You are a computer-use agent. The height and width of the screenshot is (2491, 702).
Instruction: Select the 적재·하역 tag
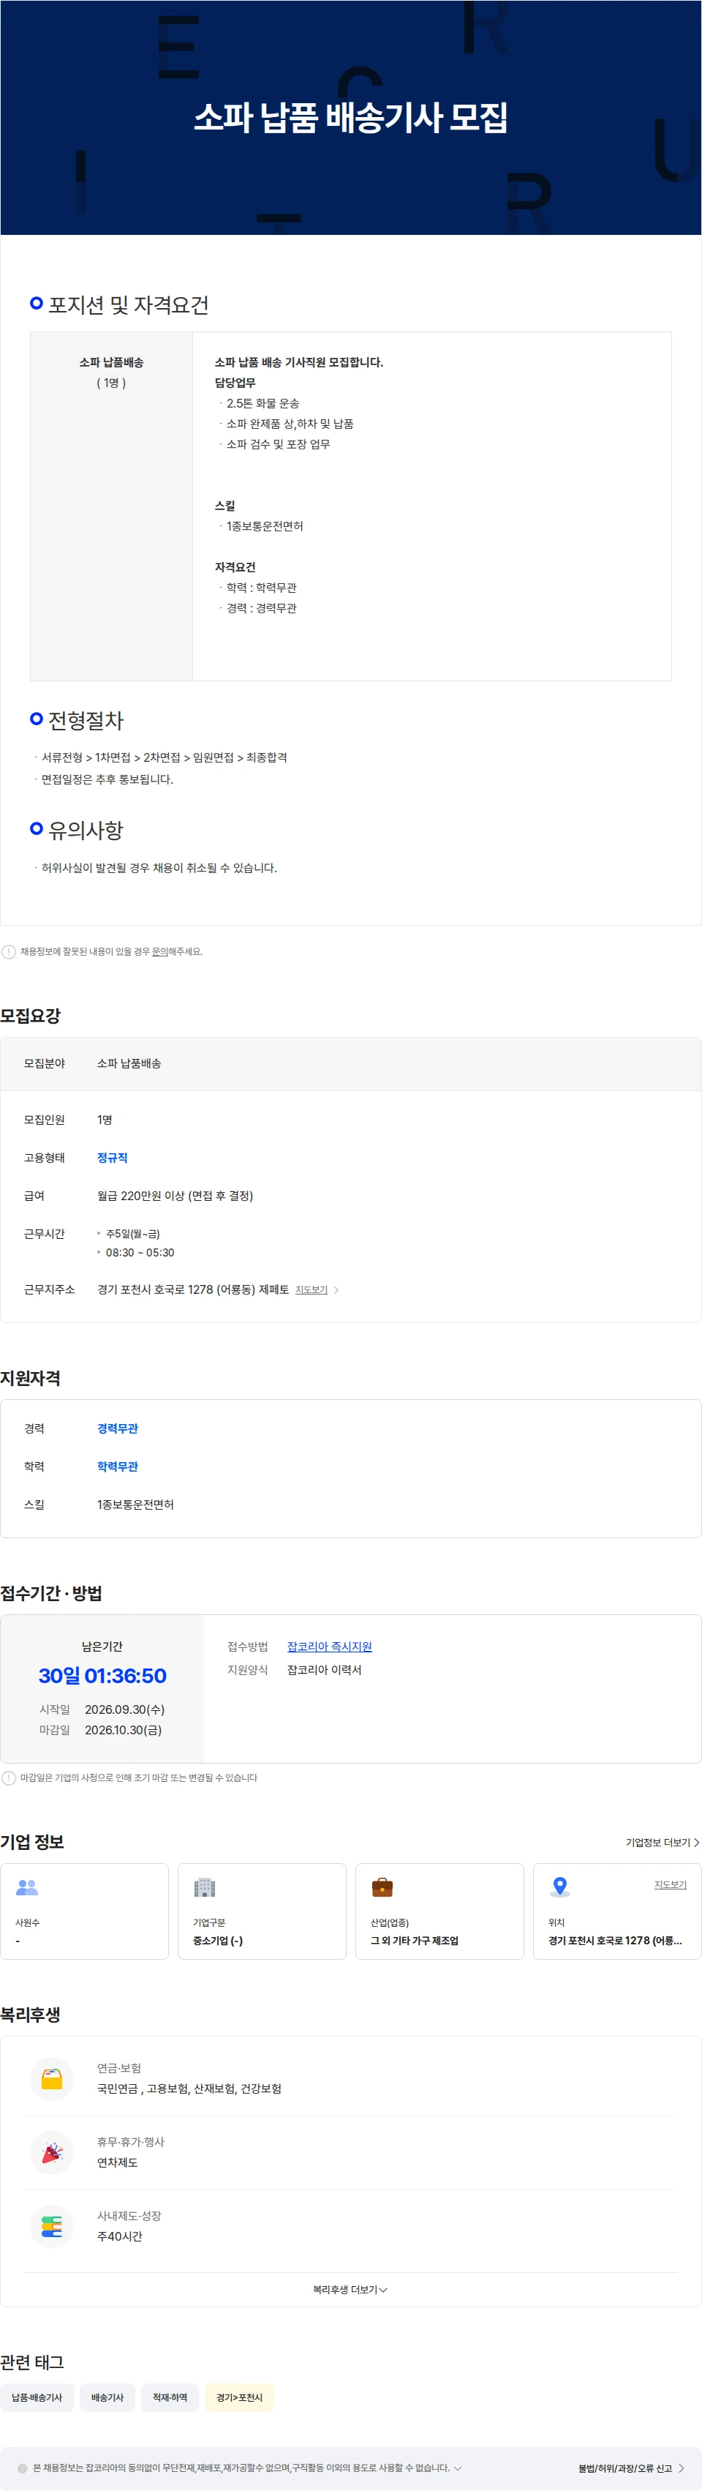[170, 2397]
